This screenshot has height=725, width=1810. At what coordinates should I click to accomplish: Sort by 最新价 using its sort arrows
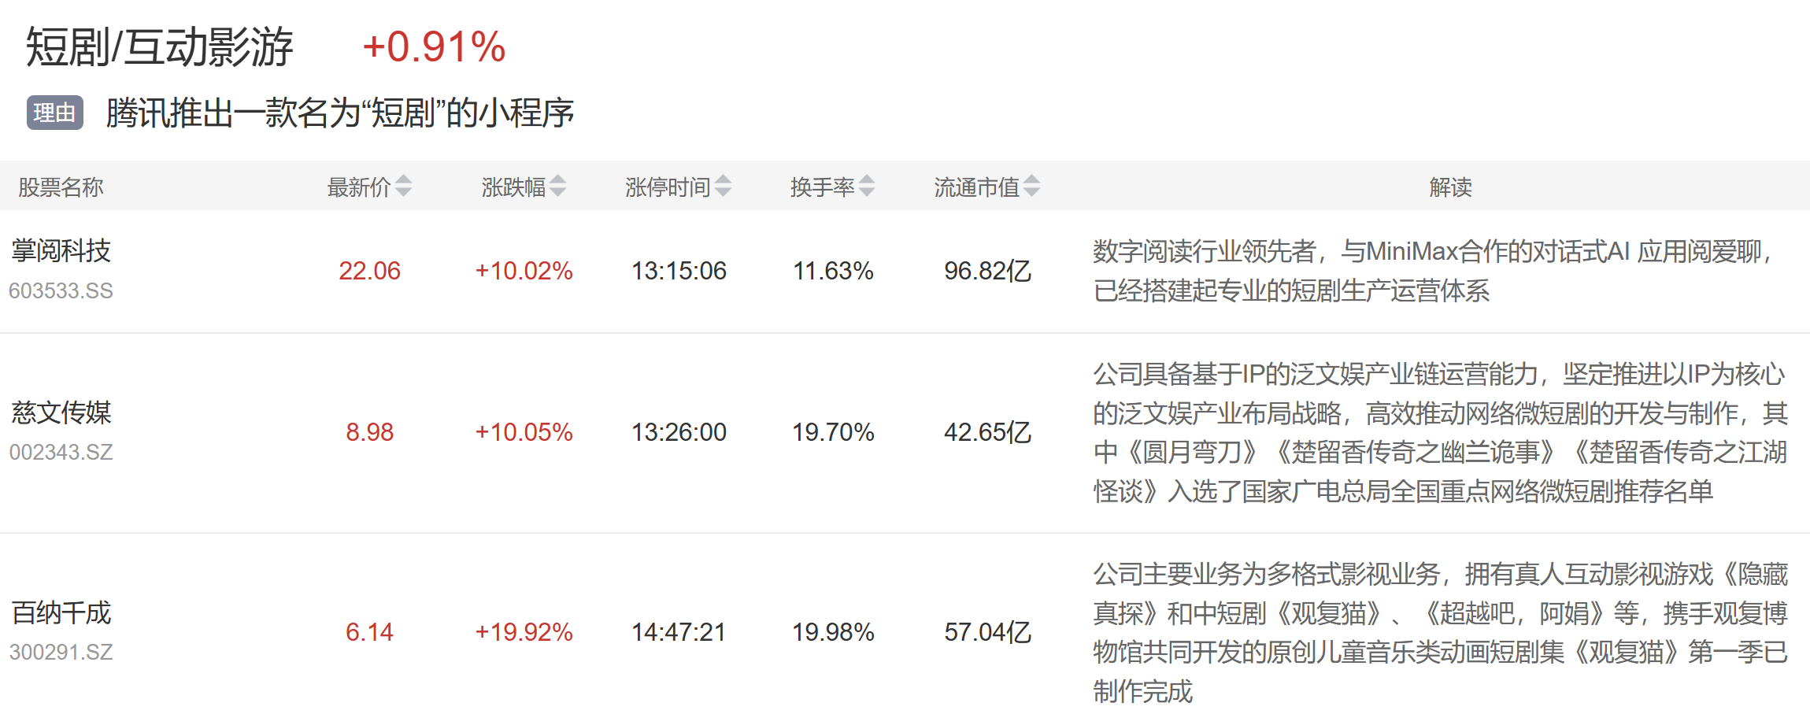[x=403, y=187]
